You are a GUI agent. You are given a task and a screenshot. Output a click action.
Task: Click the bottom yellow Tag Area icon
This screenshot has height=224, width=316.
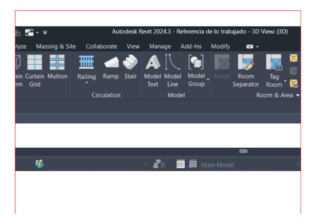tap(294, 83)
